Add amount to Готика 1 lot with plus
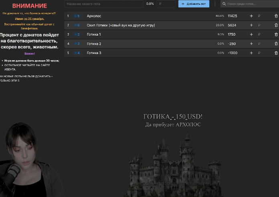279x197 pixels. [x=251, y=34]
